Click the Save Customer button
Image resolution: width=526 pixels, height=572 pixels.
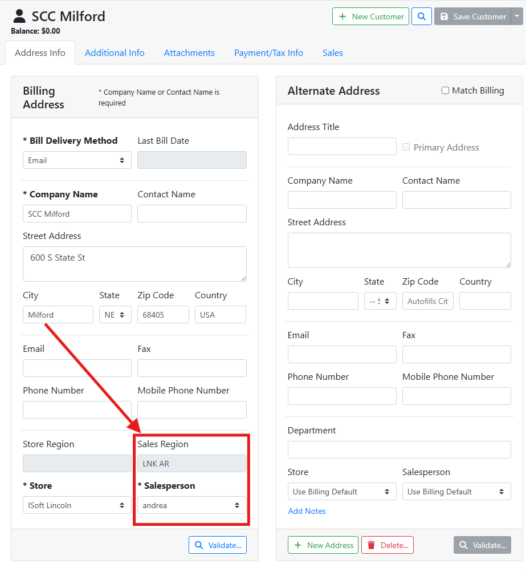point(472,17)
